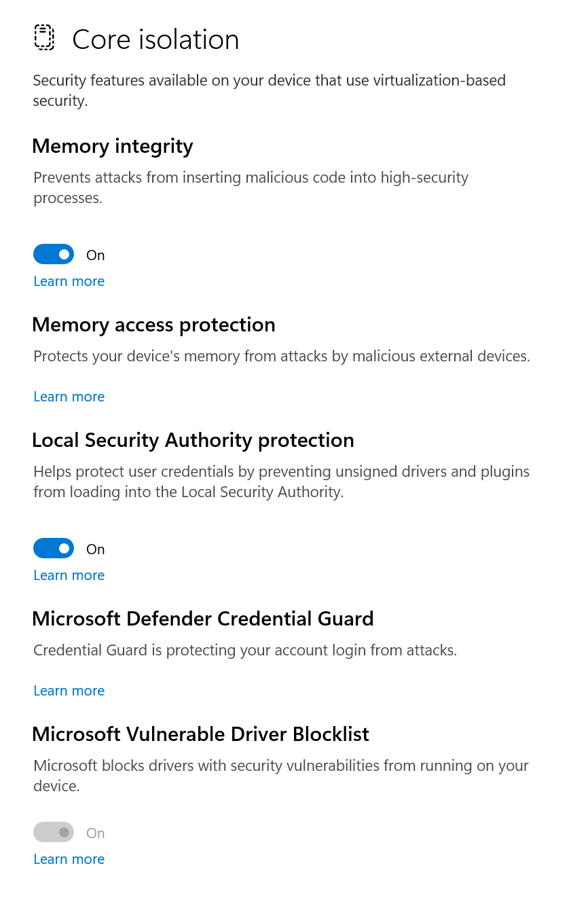
Task: Select the Microsoft Vulnerable Driver Blocklist heading
Action: tap(200, 735)
